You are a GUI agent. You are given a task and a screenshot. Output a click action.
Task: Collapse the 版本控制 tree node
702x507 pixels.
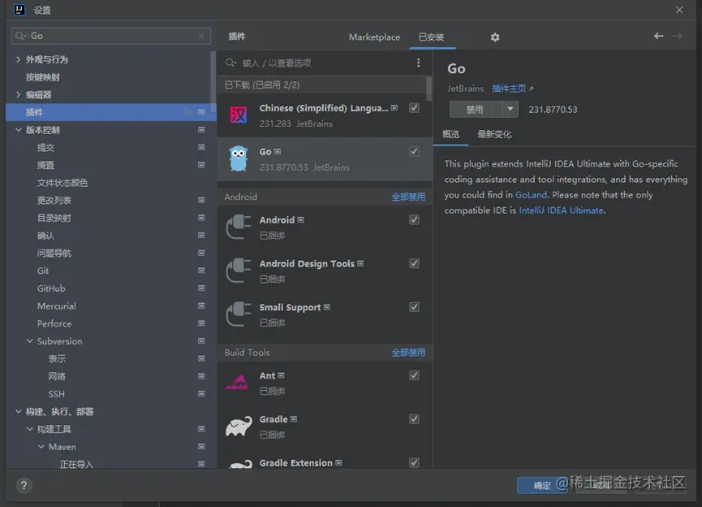pyautogui.click(x=19, y=130)
